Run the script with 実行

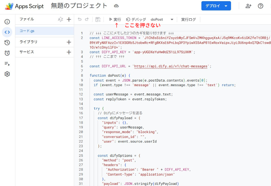(115, 19)
